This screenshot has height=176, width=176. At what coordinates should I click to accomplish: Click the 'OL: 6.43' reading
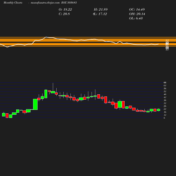pos(136,18)
